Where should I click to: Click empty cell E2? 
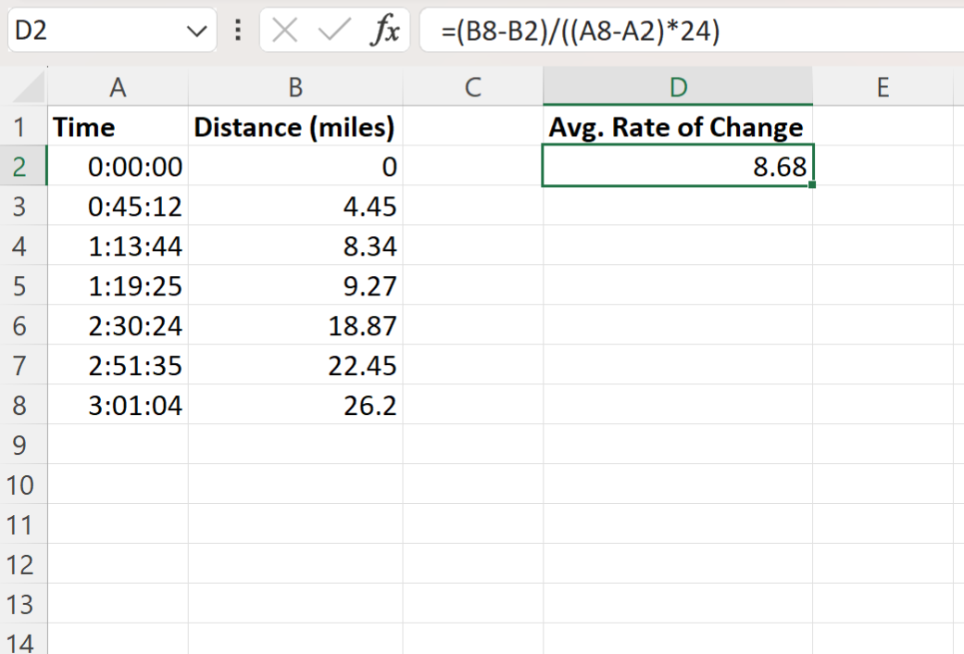883,167
